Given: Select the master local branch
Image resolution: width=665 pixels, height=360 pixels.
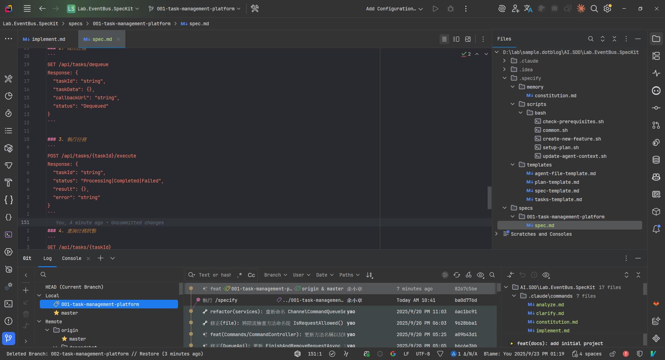Looking at the screenshot, I should [x=69, y=313].
